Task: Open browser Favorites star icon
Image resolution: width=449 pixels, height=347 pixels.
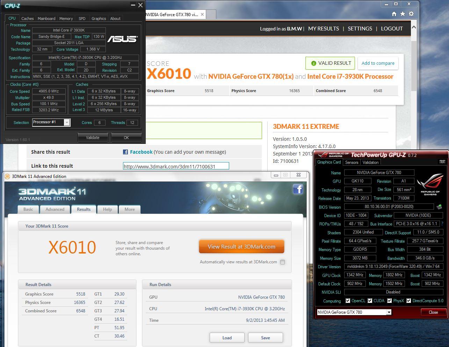Action: point(403,14)
